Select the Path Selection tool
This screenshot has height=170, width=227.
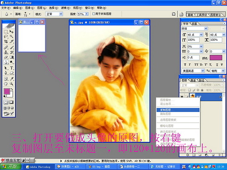[x=6, y=68]
